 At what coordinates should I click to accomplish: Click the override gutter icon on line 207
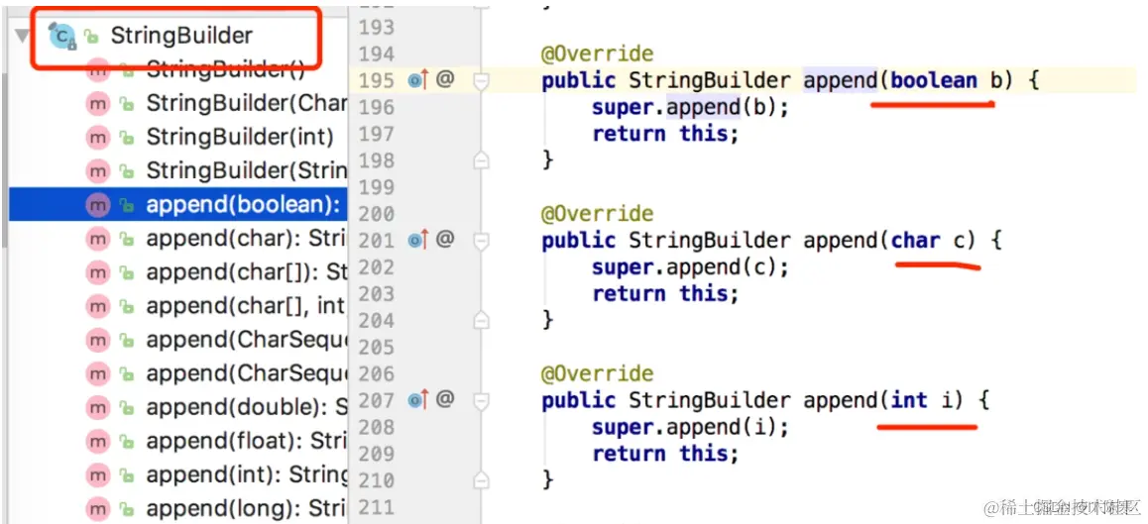[417, 399]
